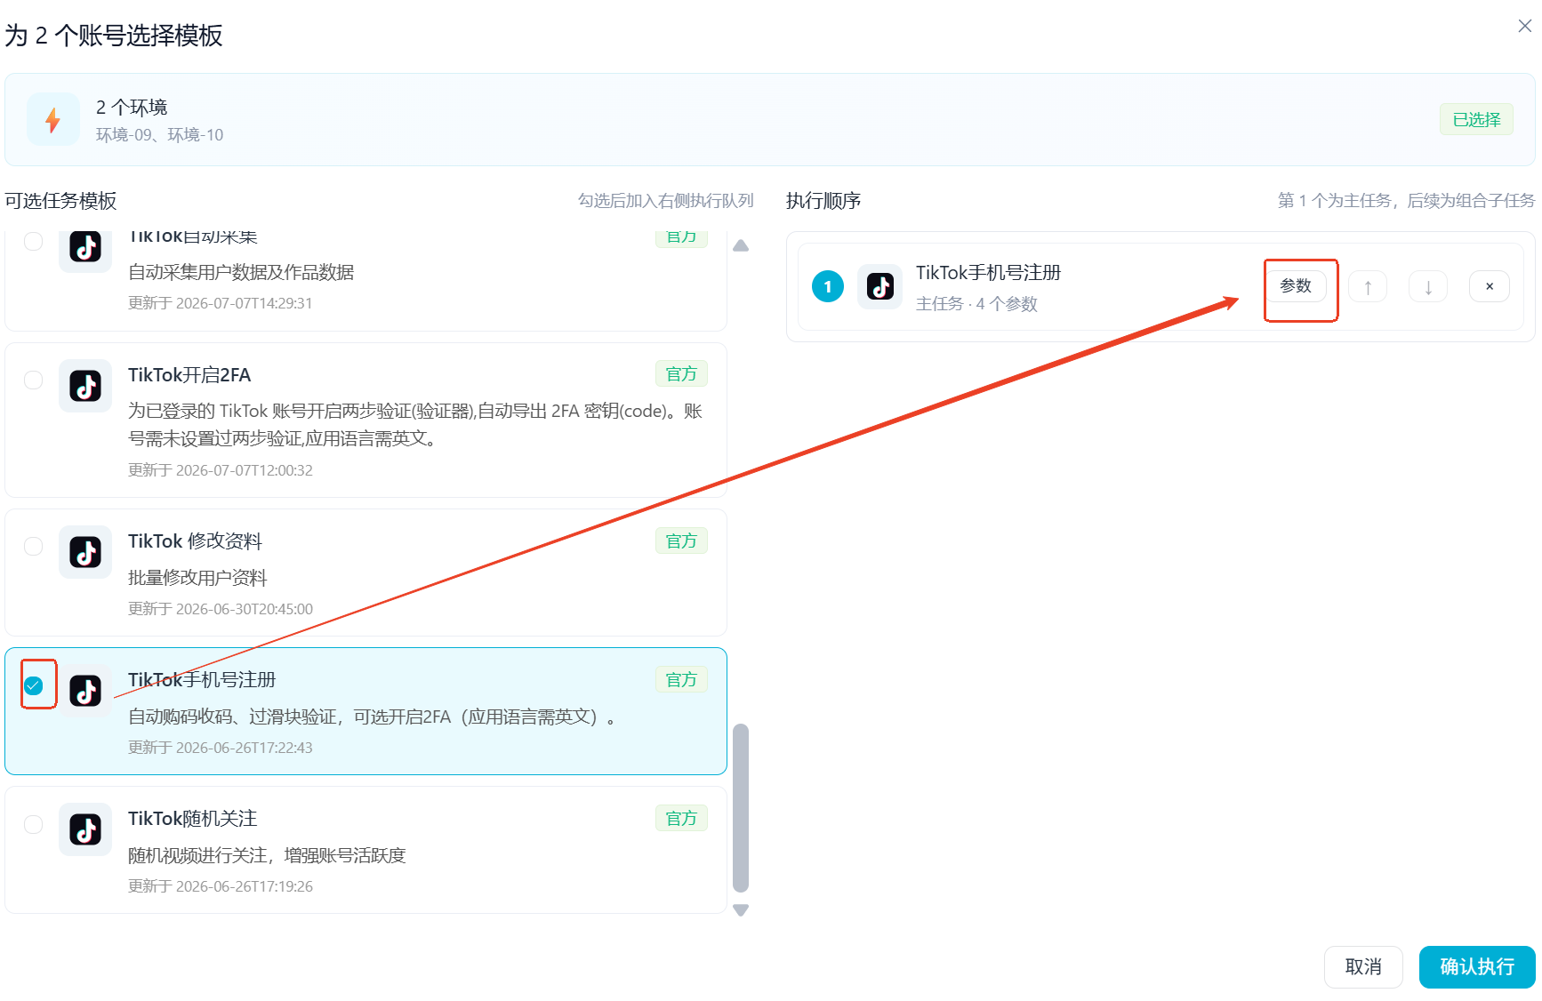Screen dimensions: 1542x1001
Task: Click the TikTok 修改资料 template title
Action: point(195,541)
